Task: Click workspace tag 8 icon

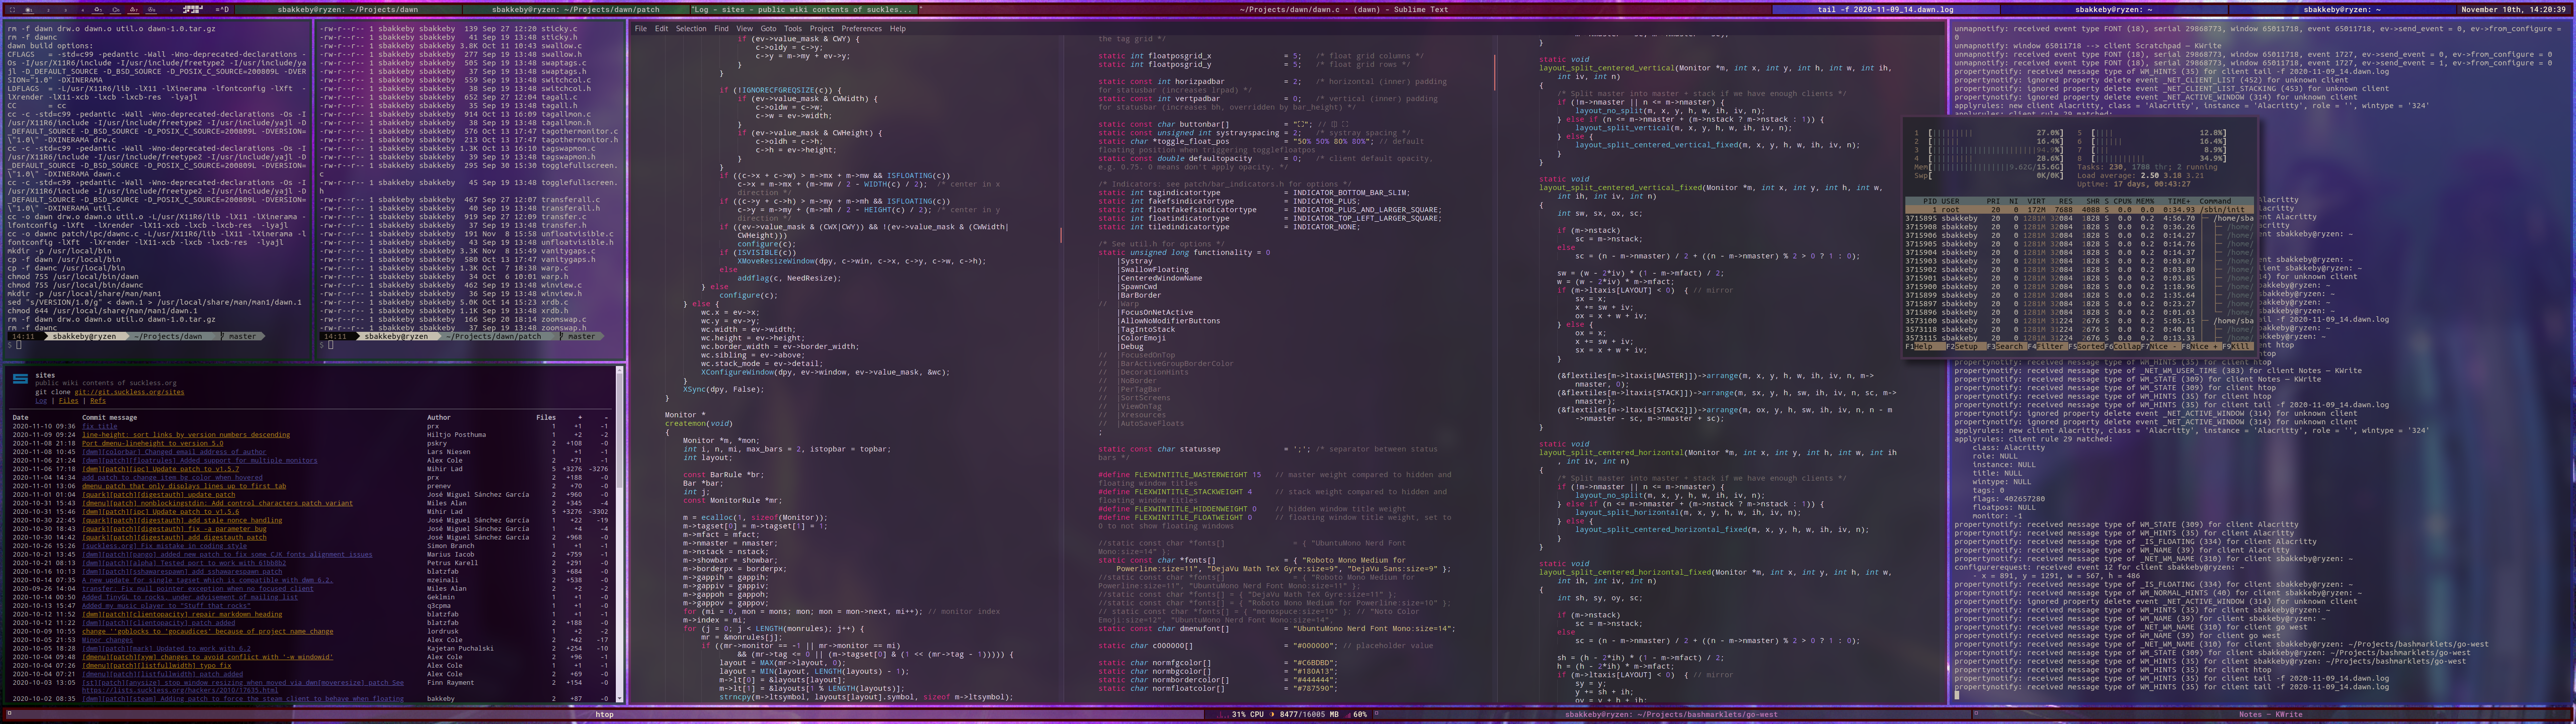Action: coord(151,10)
